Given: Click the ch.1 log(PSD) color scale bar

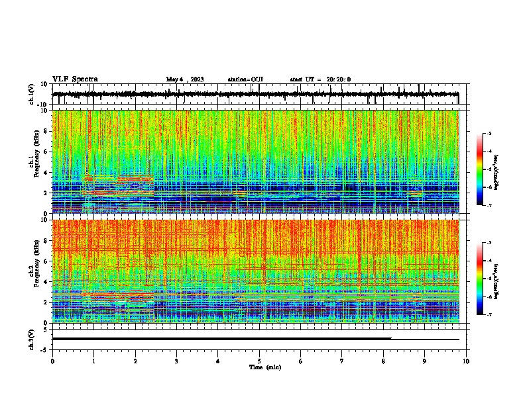Looking at the screenshot, I should pos(479,169).
